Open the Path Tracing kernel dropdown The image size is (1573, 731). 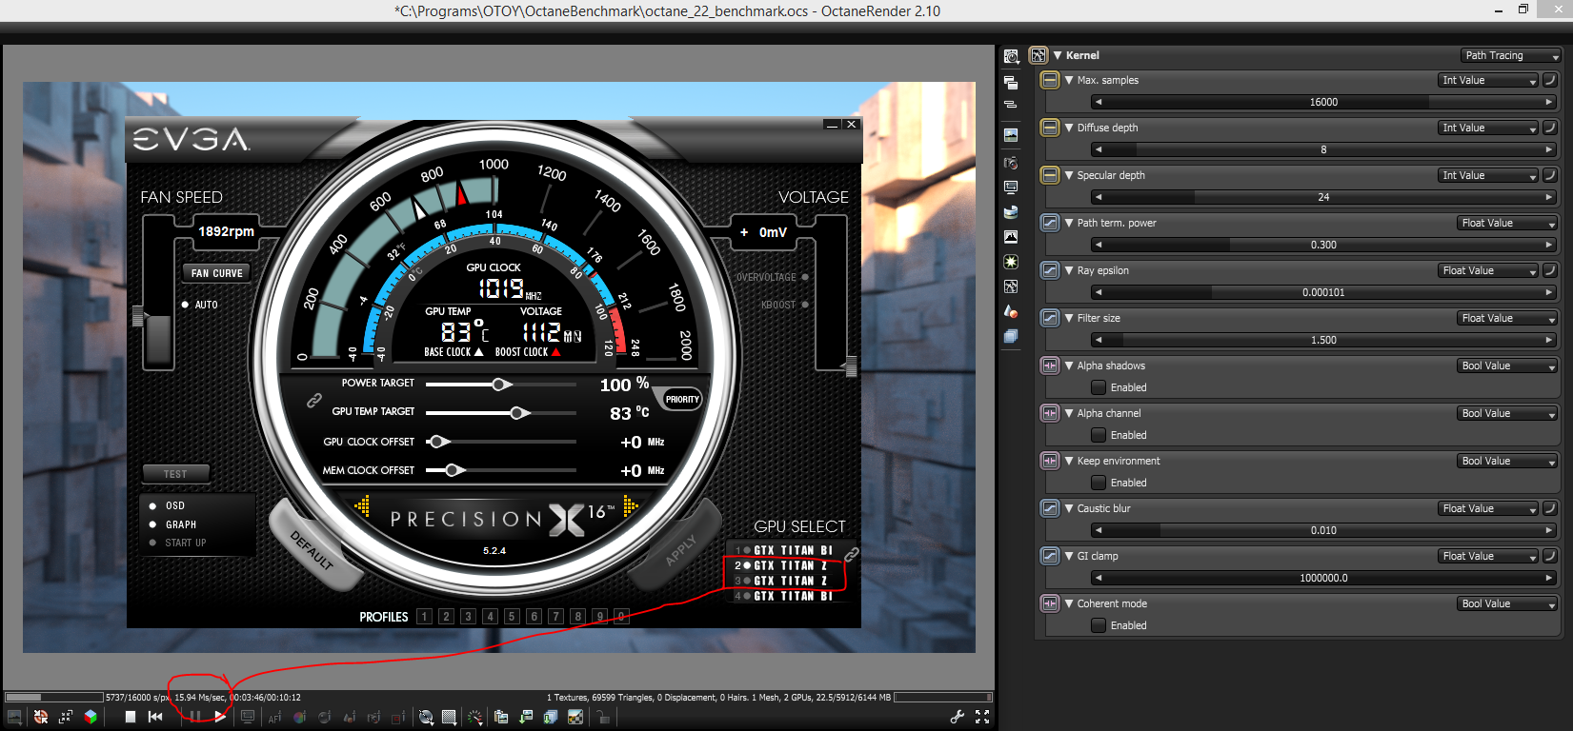click(x=1510, y=55)
